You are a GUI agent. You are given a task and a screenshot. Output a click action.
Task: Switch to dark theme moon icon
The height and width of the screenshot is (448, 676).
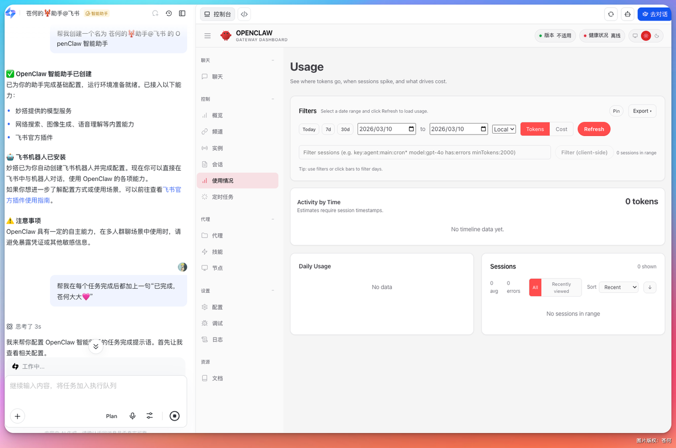657,36
